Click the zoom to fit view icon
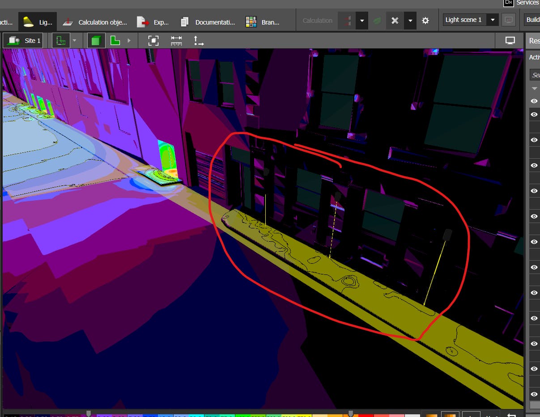Viewport: 540px width, 417px height. [153, 41]
